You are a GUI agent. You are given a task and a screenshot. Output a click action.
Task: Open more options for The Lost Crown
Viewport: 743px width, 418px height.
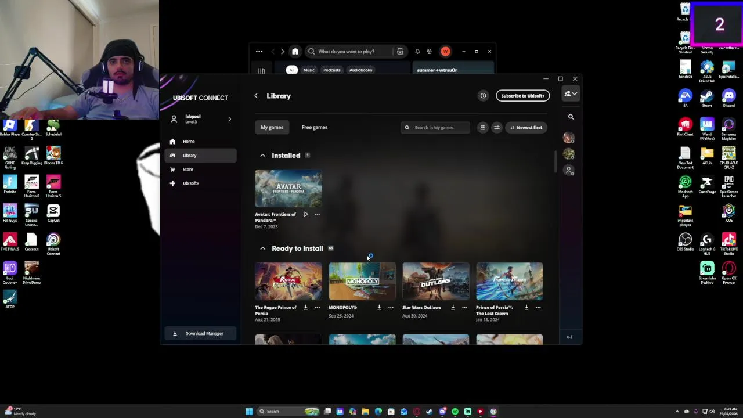click(538, 307)
